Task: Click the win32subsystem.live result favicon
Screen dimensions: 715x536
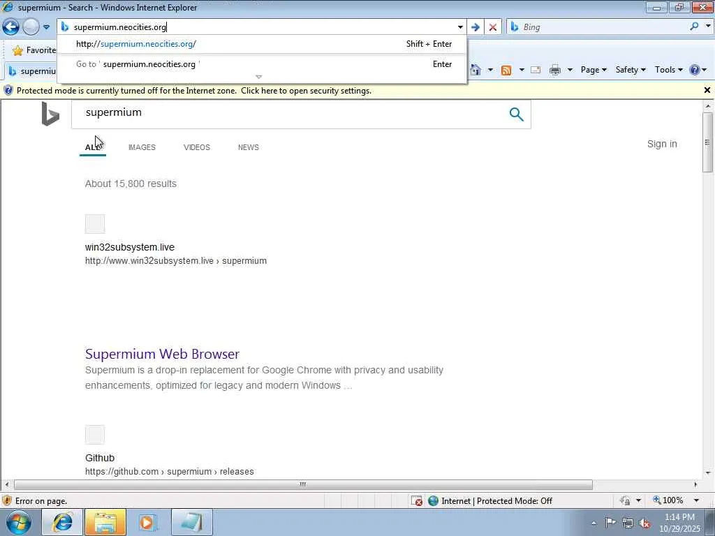Action: point(95,224)
